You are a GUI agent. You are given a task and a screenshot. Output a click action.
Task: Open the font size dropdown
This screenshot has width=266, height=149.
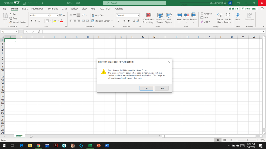(57, 15)
